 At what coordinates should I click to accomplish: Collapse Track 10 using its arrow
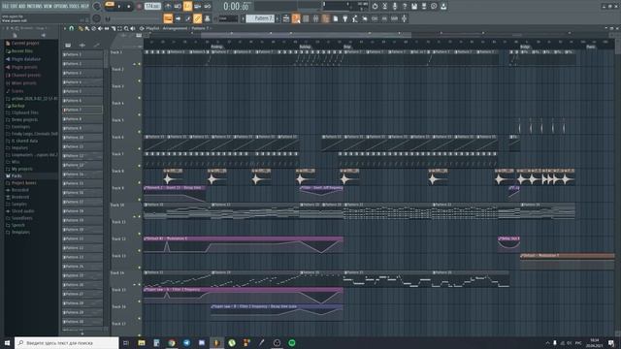tap(134, 217)
